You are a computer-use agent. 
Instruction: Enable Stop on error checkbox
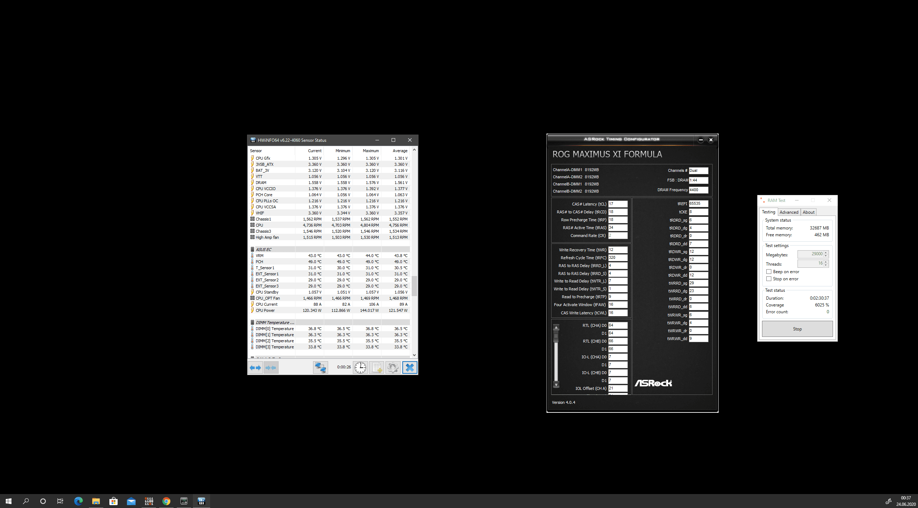pyautogui.click(x=769, y=279)
